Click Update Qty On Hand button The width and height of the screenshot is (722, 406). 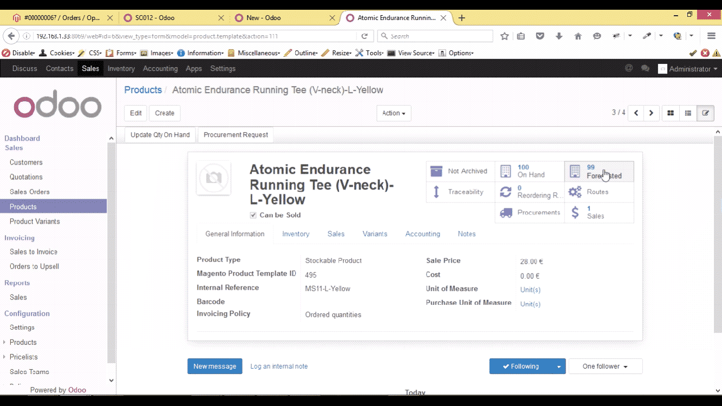(x=160, y=135)
